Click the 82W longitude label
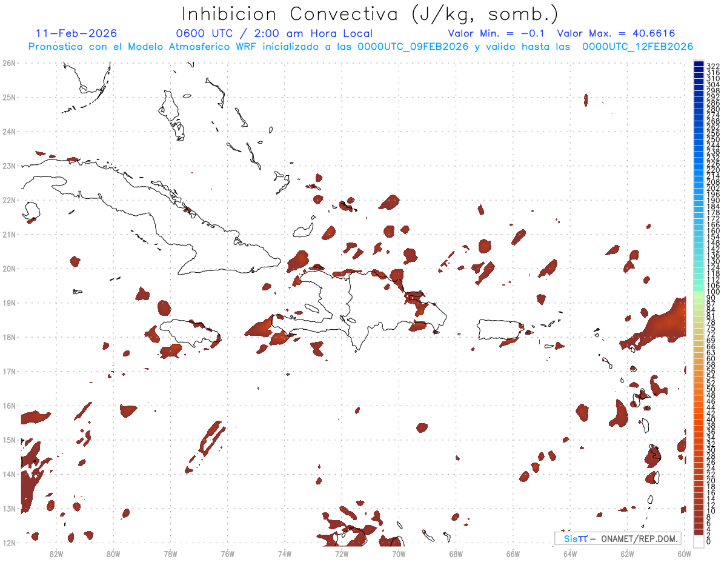Image resolution: width=727 pixels, height=562 pixels. coord(56,553)
